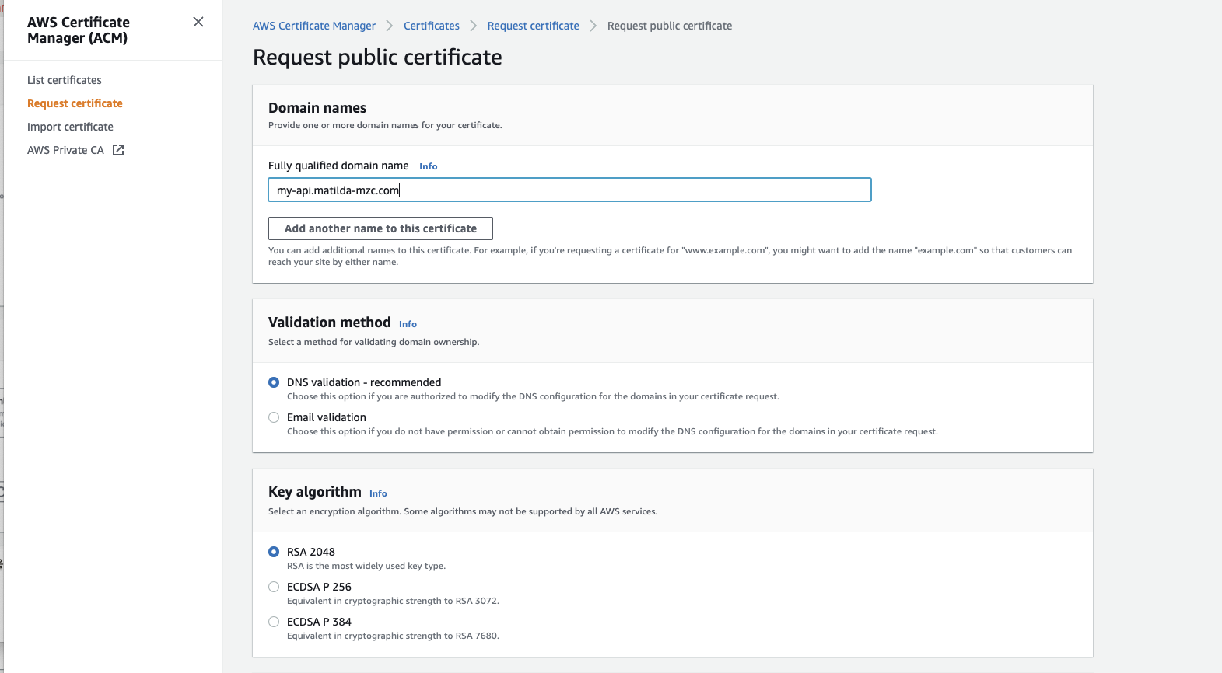Select Email validation radio button
The image size is (1222, 673).
coord(274,417)
